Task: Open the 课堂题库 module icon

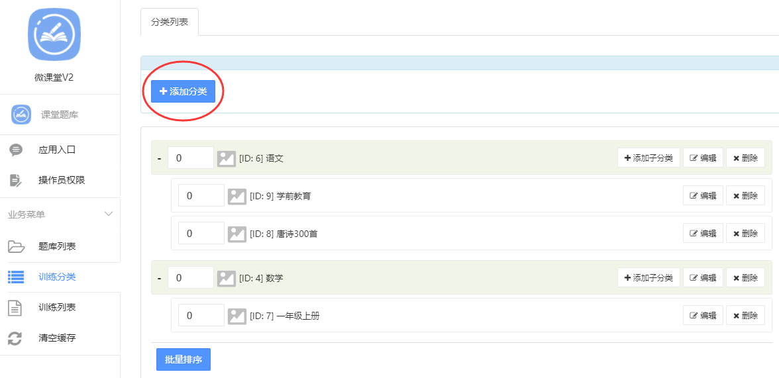Action: tap(21, 115)
